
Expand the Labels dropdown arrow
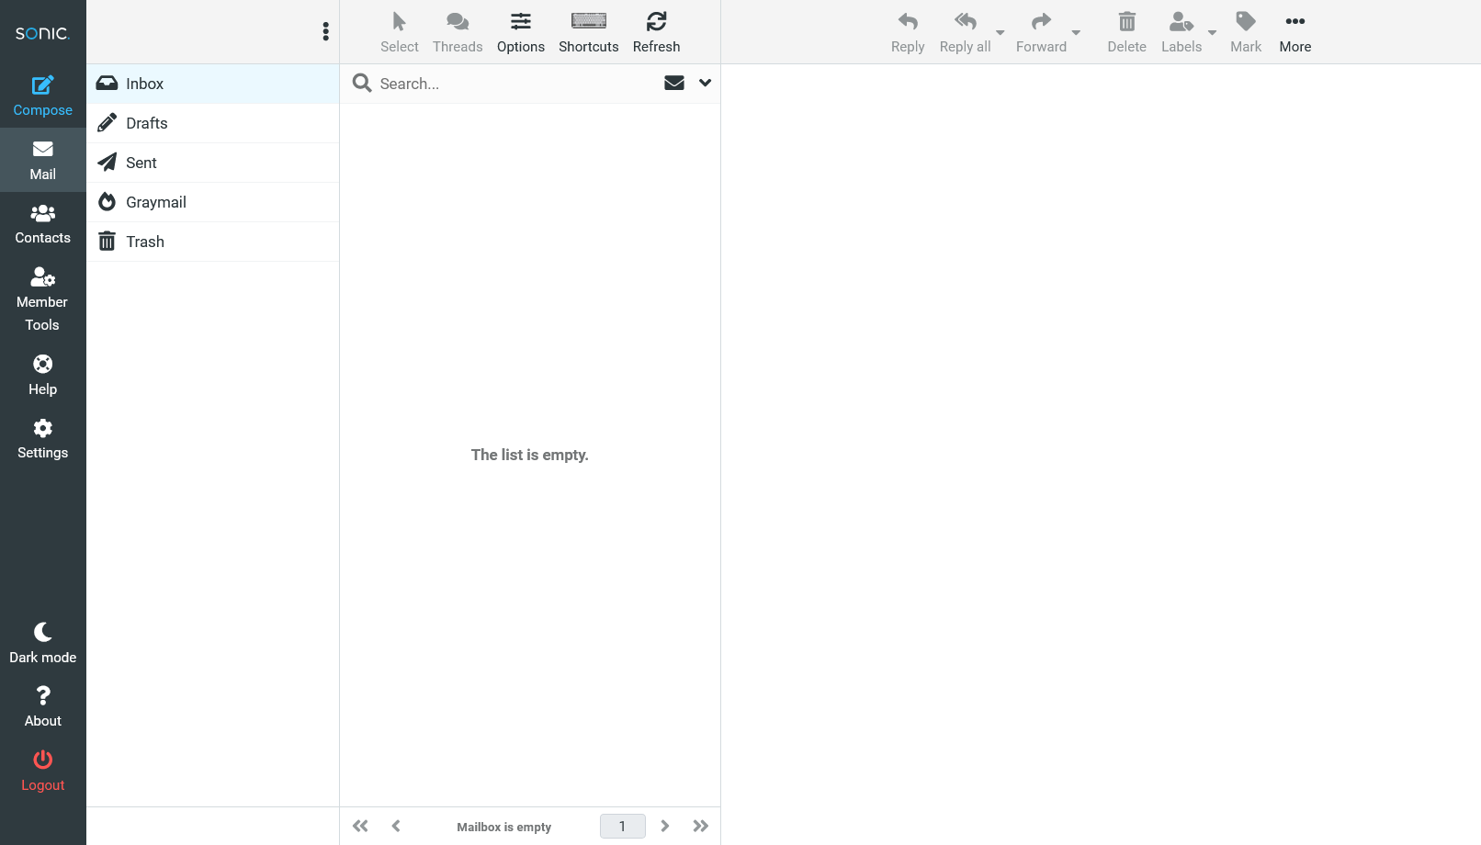pyautogui.click(x=1212, y=33)
